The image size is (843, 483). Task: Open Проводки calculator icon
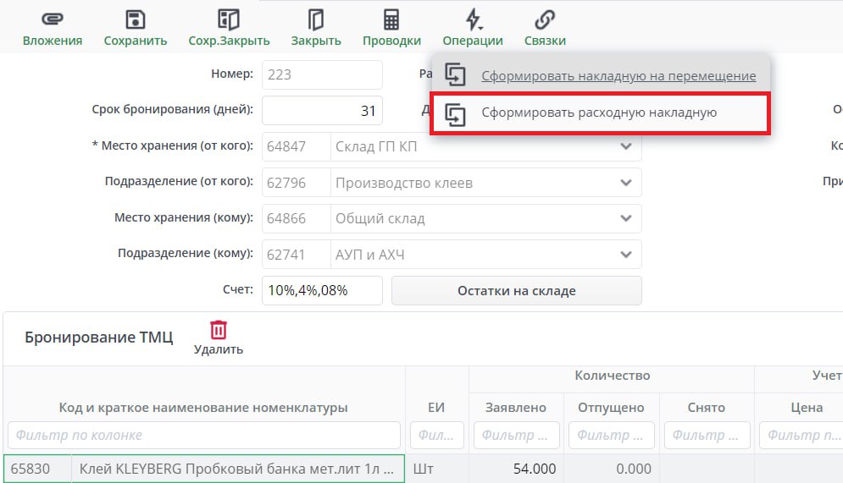click(391, 20)
